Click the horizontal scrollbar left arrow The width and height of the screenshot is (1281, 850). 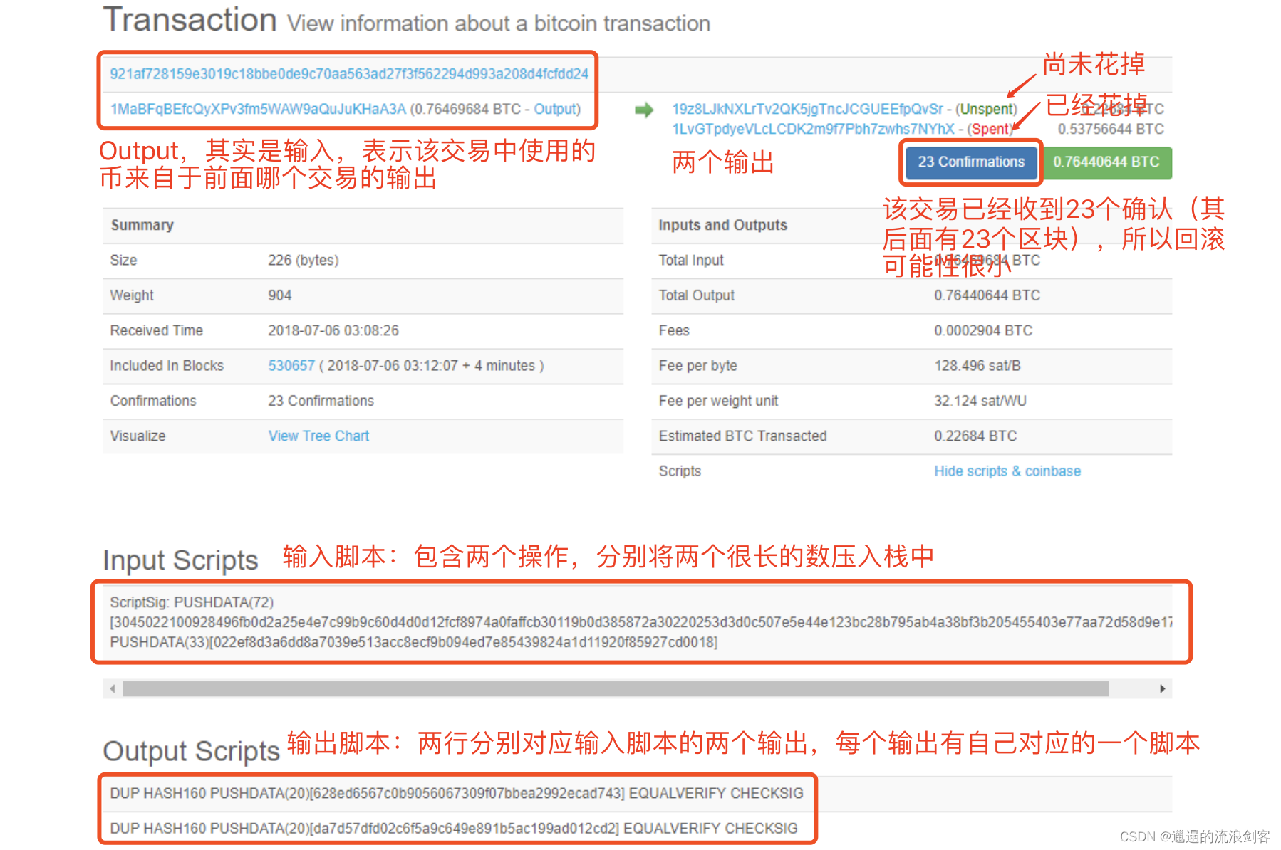tap(113, 688)
